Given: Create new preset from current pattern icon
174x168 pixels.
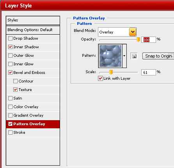Looking at the screenshot, I should pos(134,56).
